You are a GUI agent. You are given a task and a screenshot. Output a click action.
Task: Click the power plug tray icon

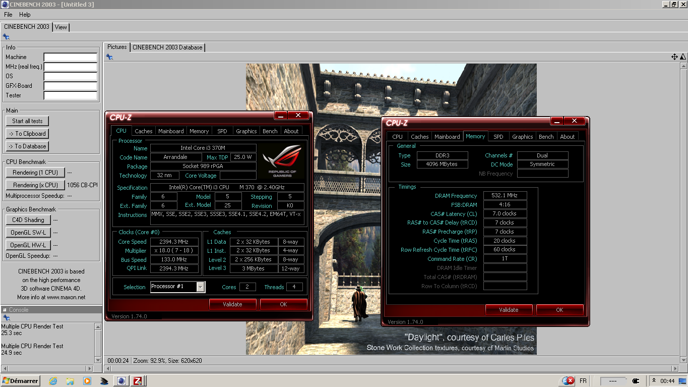point(636,381)
